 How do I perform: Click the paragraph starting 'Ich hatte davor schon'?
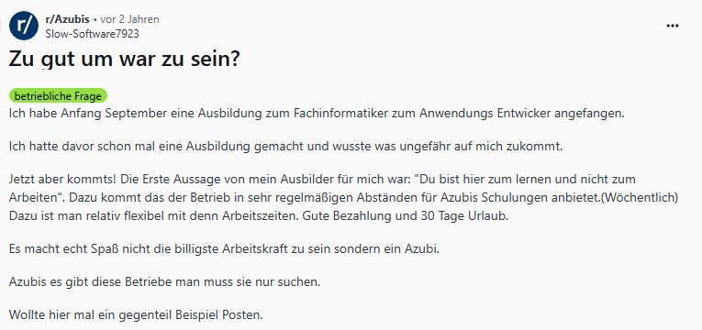[x=285, y=147]
